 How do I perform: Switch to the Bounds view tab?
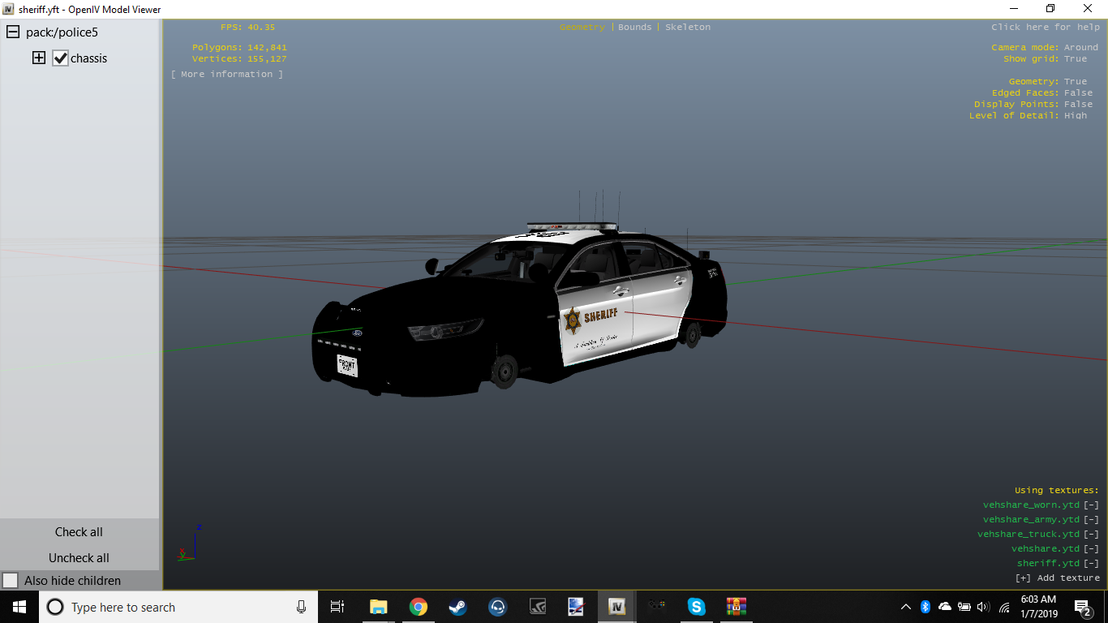tap(634, 28)
